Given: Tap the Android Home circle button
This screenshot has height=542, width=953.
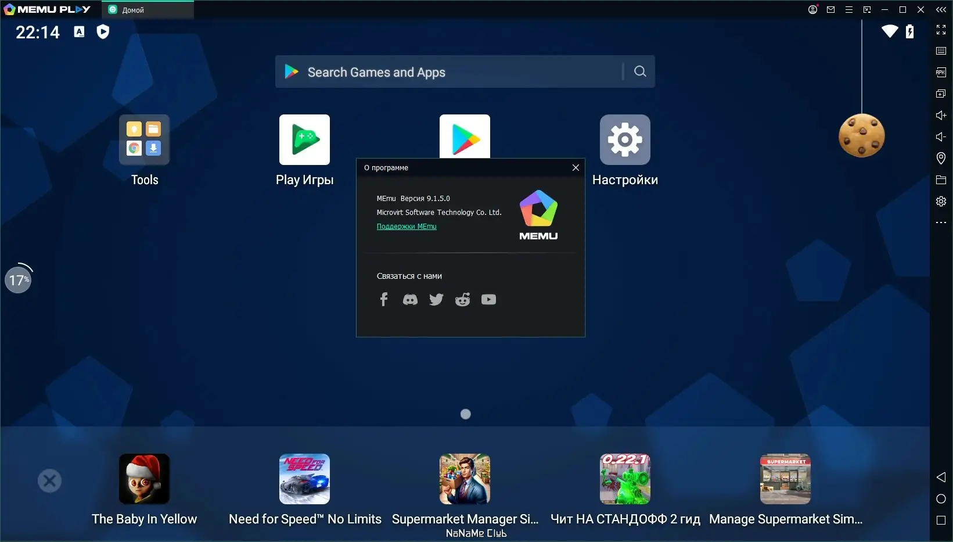Looking at the screenshot, I should (941, 498).
